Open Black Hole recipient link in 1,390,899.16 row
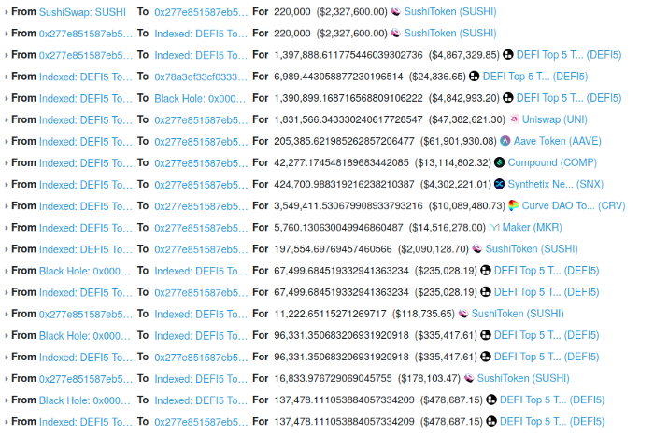The width and height of the screenshot is (654, 435). click(x=200, y=98)
